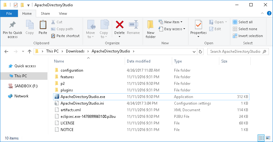Open address bar previous locations dropdown
Viewport: 273px width, 142px height.
(x=194, y=52)
